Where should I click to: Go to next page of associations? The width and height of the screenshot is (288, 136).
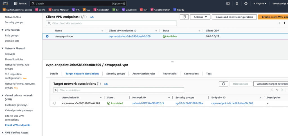[x=282, y=90]
